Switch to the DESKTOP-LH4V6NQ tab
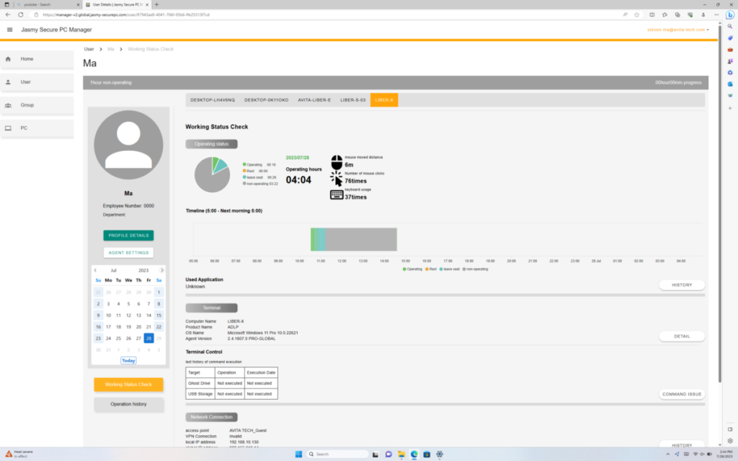 [213, 100]
